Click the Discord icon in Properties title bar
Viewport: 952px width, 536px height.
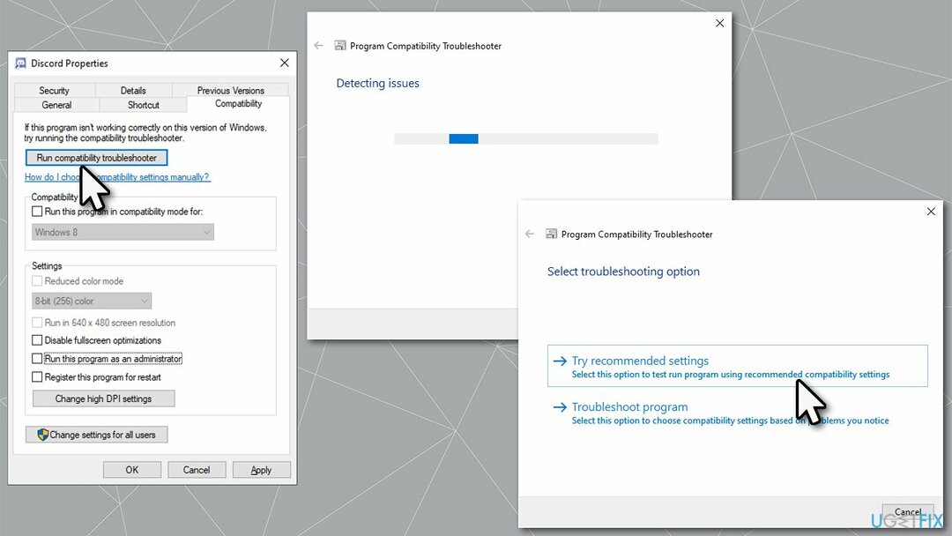tap(20, 63)
